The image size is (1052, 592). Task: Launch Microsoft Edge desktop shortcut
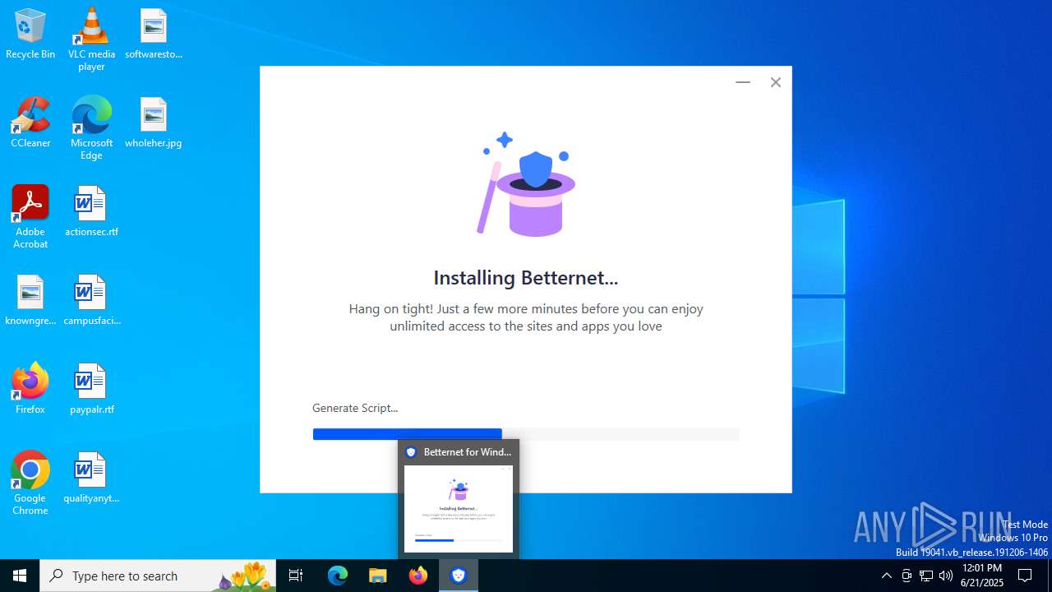pyautogui.click(x=91, y=128)
